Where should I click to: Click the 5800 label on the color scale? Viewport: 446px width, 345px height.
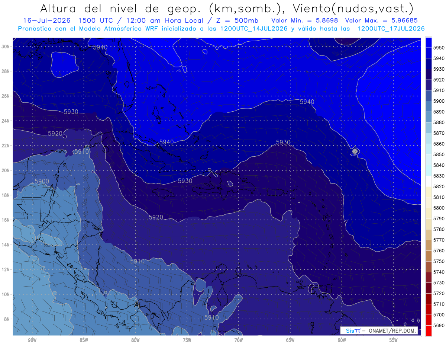(439, 208)
